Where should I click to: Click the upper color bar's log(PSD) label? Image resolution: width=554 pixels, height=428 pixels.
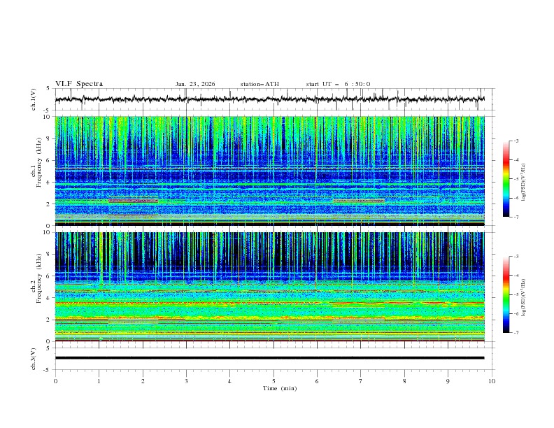click(x=525, y=179)
